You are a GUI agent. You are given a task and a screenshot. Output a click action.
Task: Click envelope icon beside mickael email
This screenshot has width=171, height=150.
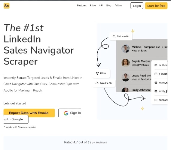click(156, 100)
